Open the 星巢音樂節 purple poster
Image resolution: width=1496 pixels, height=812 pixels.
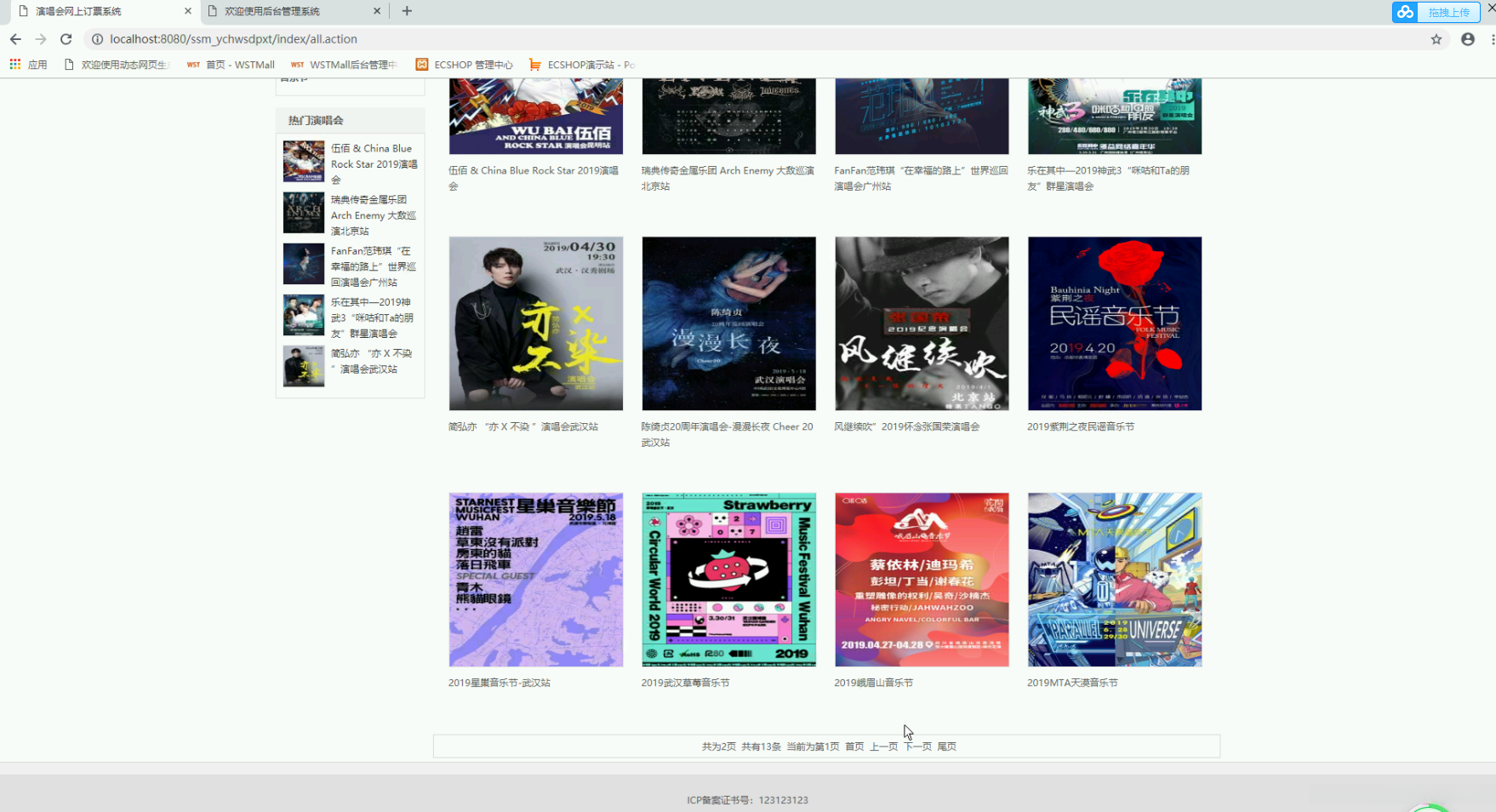(x=536, y=580)
